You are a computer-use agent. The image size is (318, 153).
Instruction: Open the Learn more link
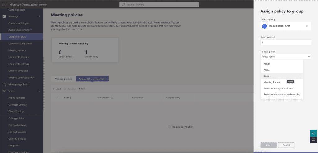click(76, 29)
